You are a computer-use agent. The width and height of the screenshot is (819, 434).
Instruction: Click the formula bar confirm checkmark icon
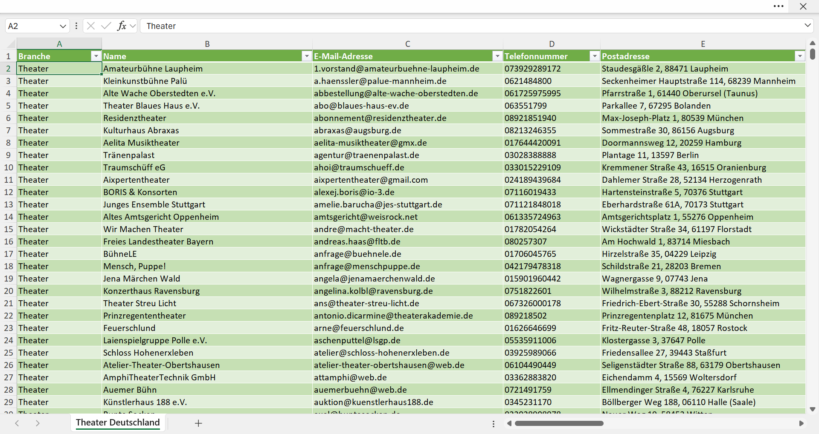pos(106,26)
